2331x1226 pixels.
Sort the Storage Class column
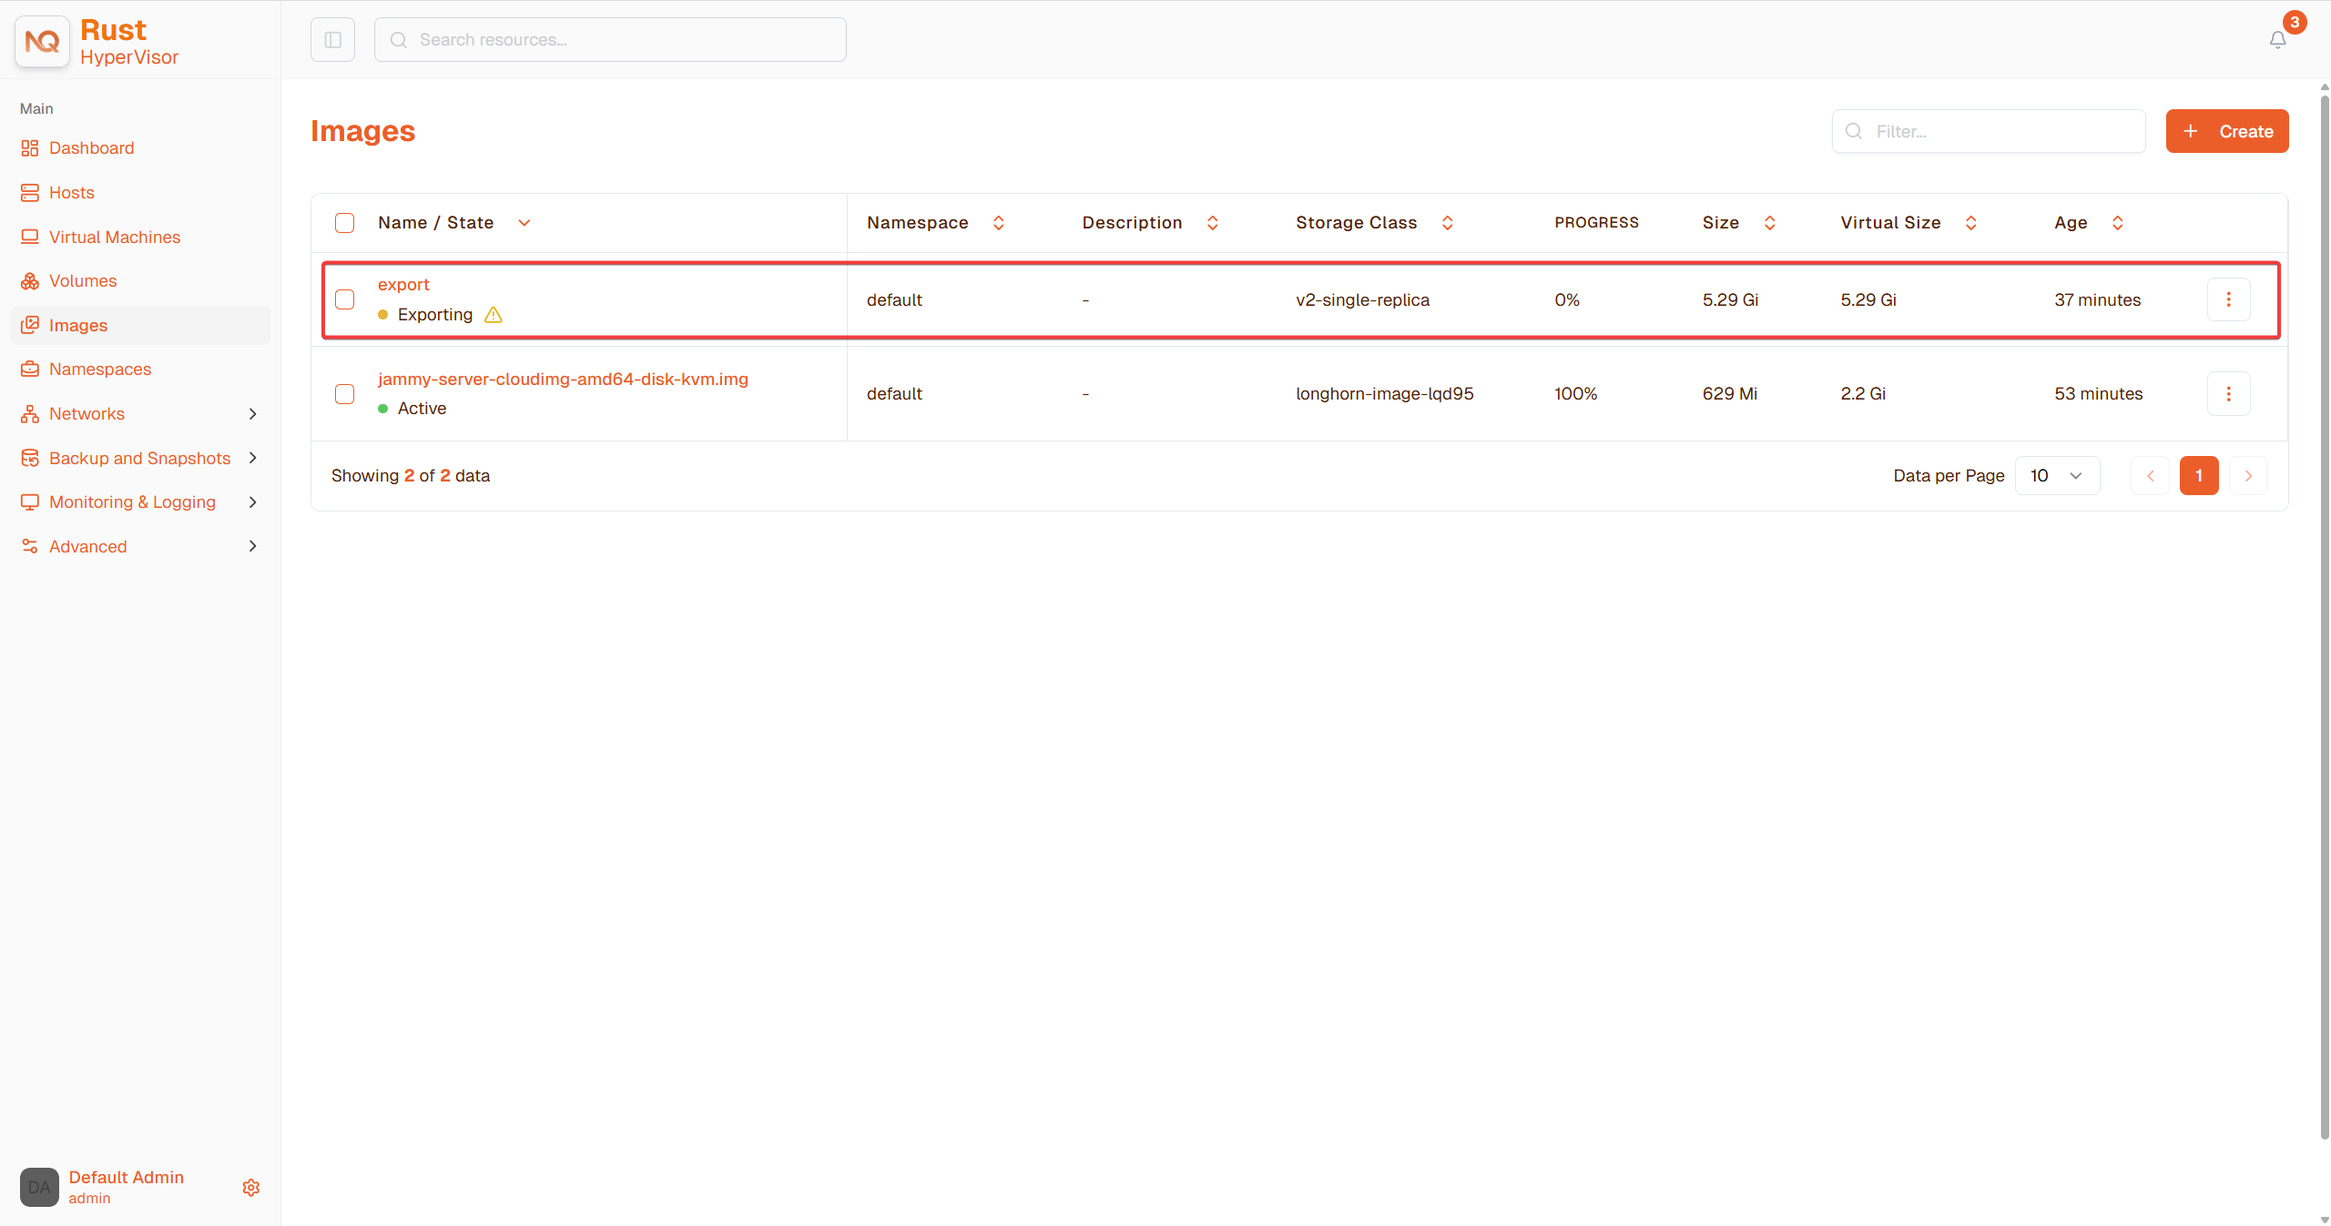(1448, 223)
